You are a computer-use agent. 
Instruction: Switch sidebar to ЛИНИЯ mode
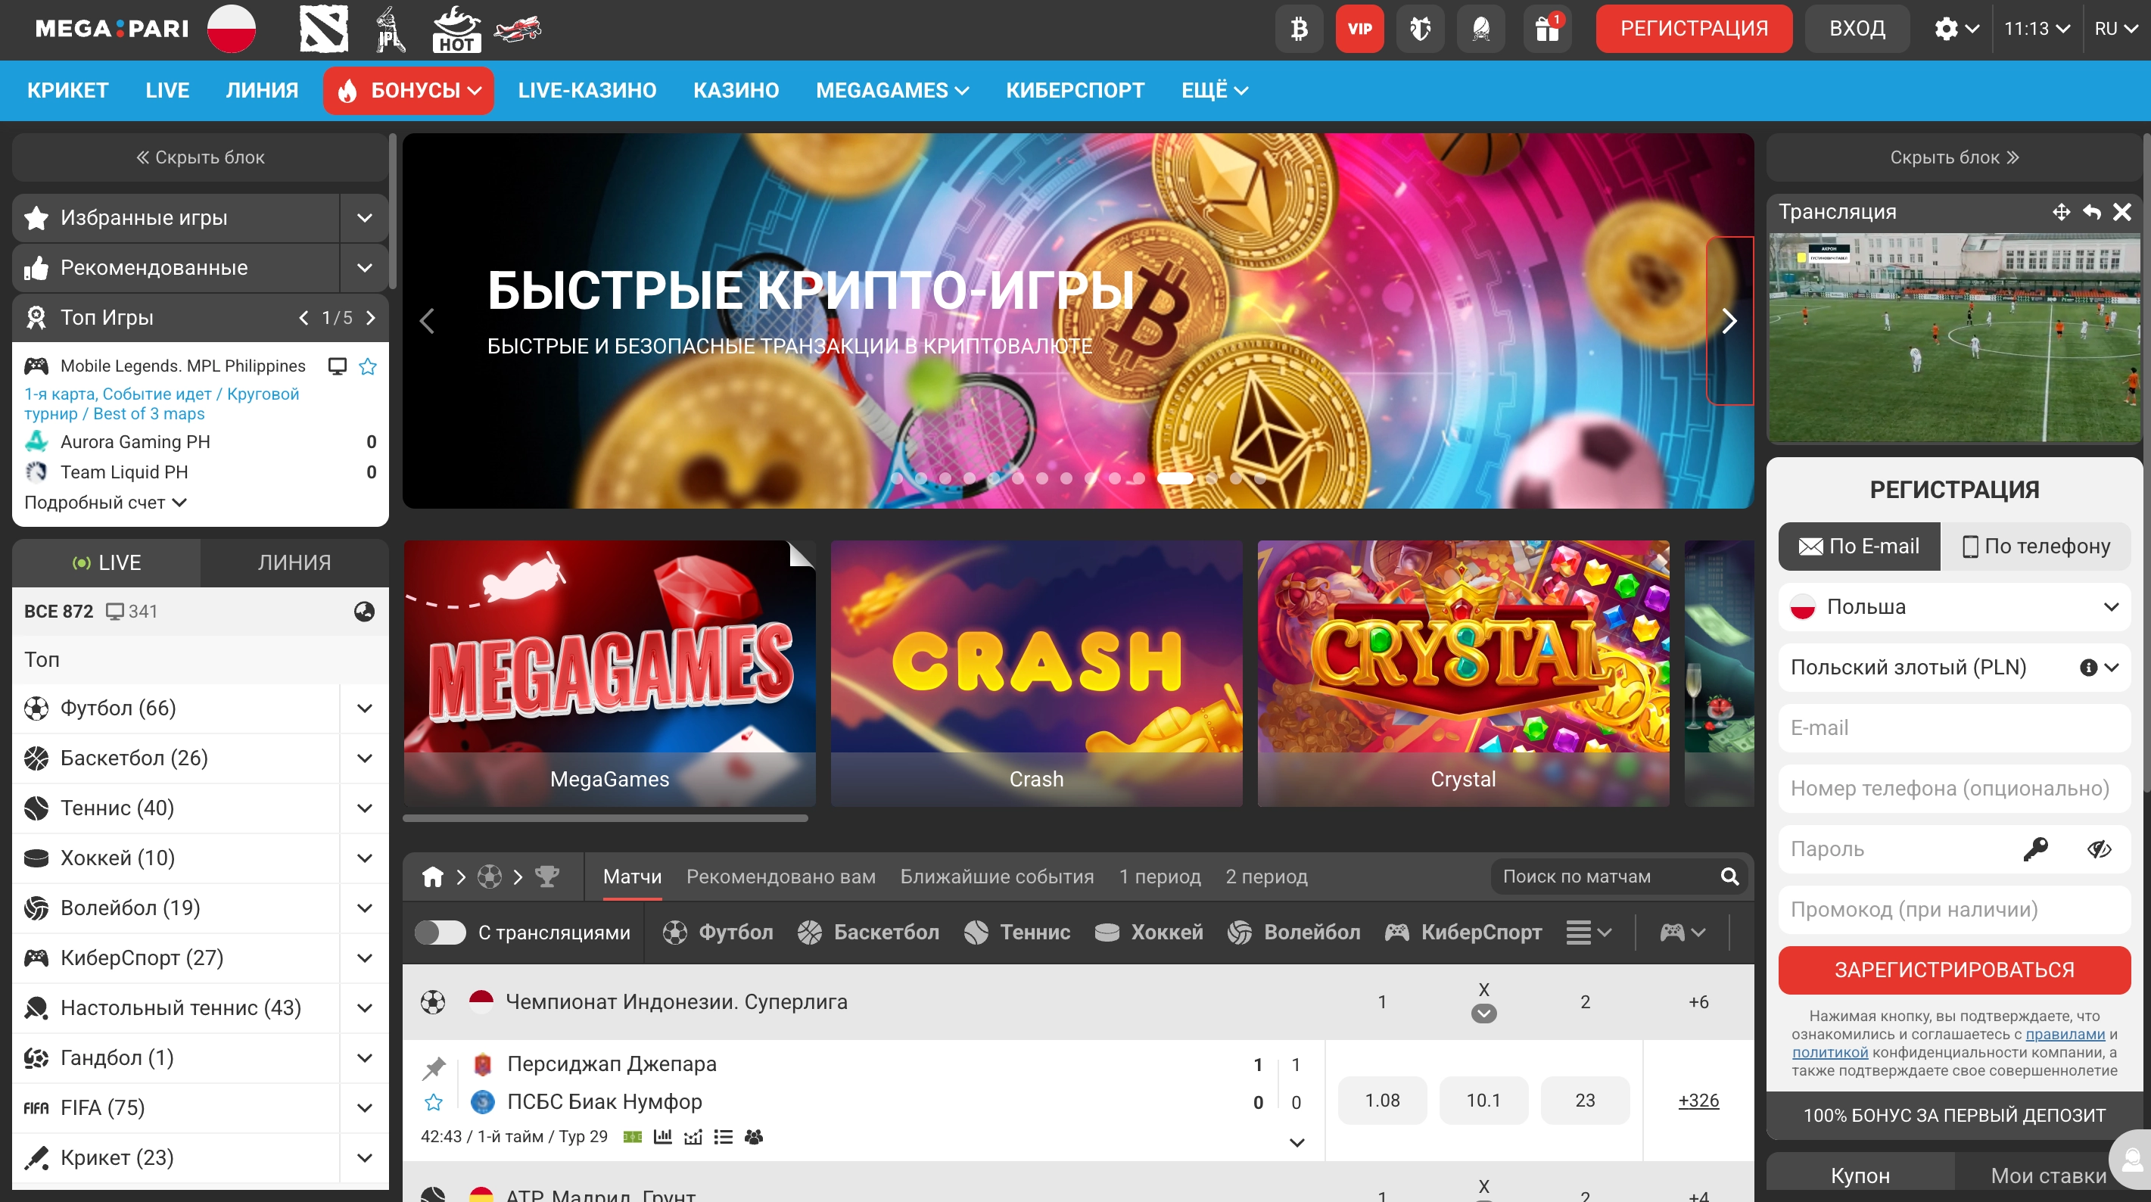[294, 563]
